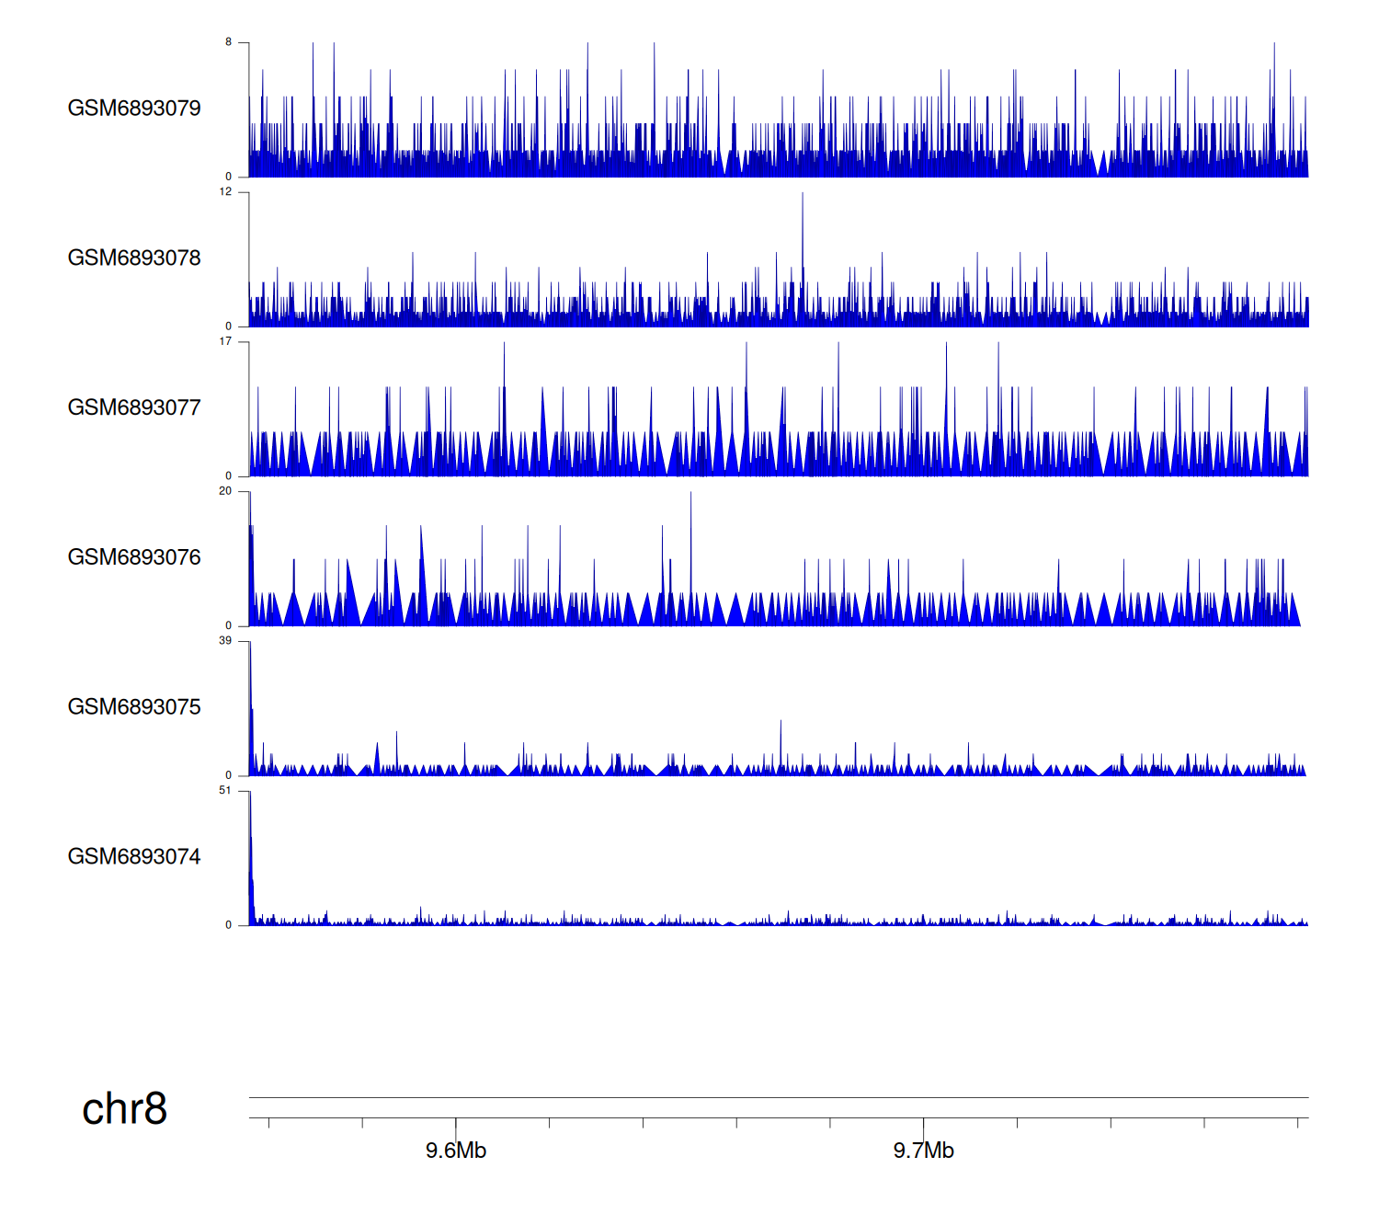Image resolution: width=1379 pixels, height=1214 pixels.
Task: Click the major tick mark above 9.6Mb
Action: [x=456, y=1128]
